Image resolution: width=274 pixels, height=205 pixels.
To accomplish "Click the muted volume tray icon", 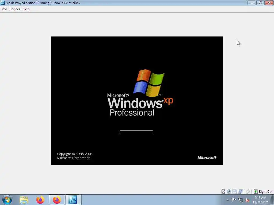I will pos(247,200).
